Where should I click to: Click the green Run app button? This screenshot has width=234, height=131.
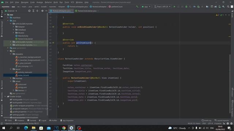[174, 7]
